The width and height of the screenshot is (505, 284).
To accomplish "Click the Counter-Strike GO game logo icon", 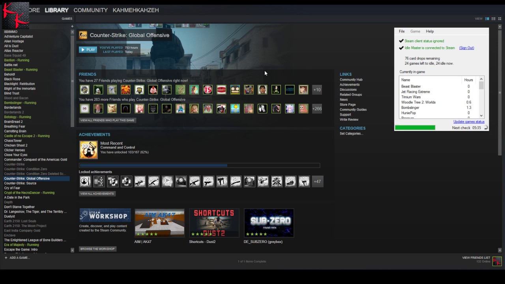I will point(83,35).
